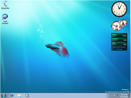Click the small memory meter dial
The image size is (131, 98).
pos(123,23)
